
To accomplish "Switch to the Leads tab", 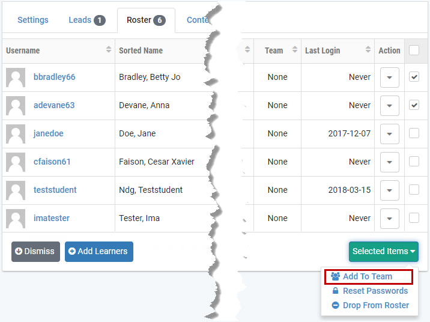I will click(86, 20).
